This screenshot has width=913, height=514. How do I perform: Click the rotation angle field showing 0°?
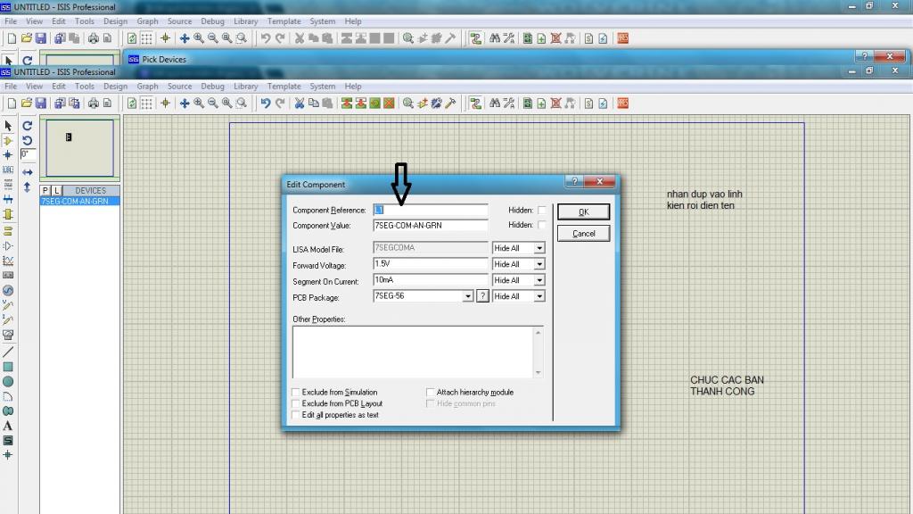(x=28, y=153)
